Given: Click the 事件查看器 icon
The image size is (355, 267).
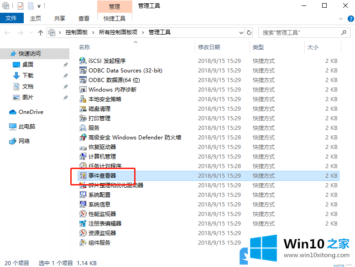Looking at the screenshot, I should [x=83, y=176].
